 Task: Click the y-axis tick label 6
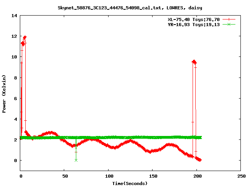pos(16,98)
